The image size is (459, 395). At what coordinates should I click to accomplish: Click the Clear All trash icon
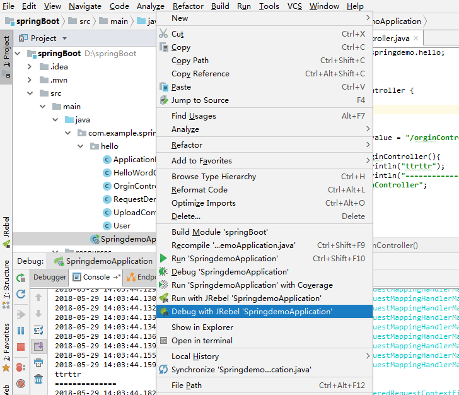38,379
